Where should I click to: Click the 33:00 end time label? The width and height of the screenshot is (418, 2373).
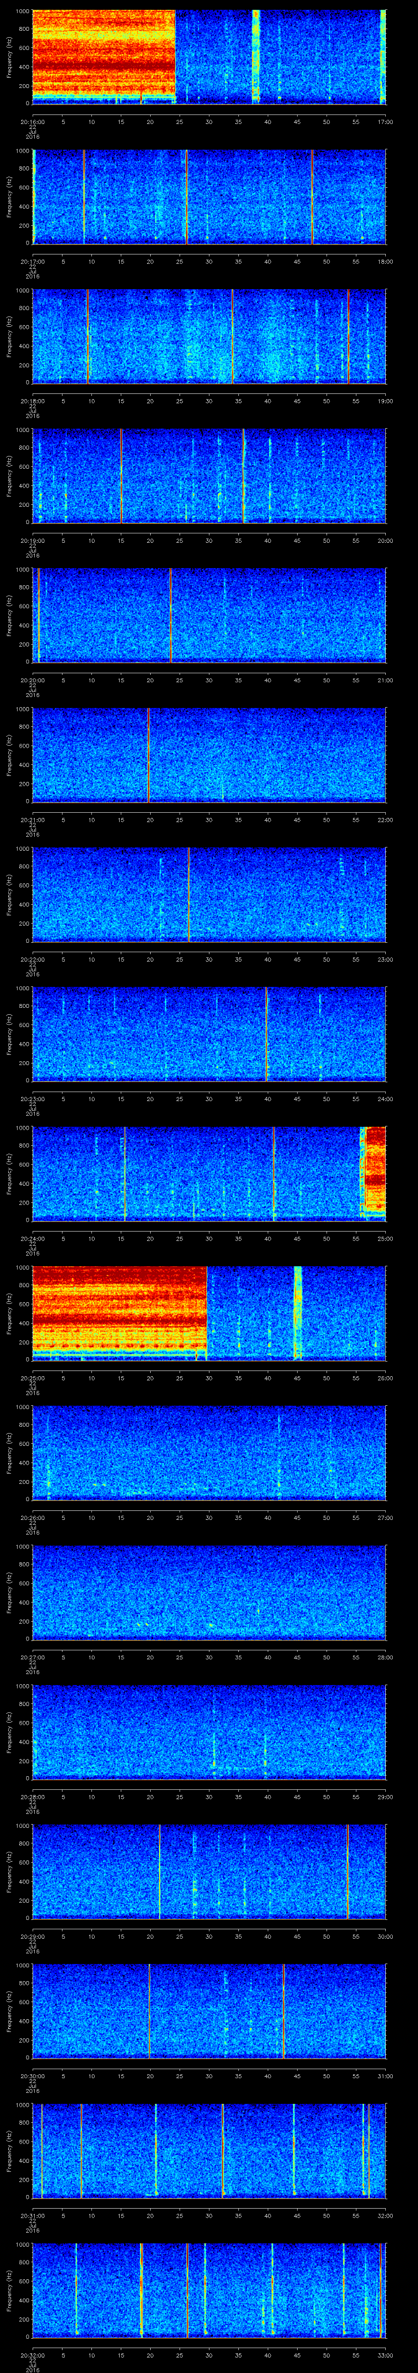385,2355
